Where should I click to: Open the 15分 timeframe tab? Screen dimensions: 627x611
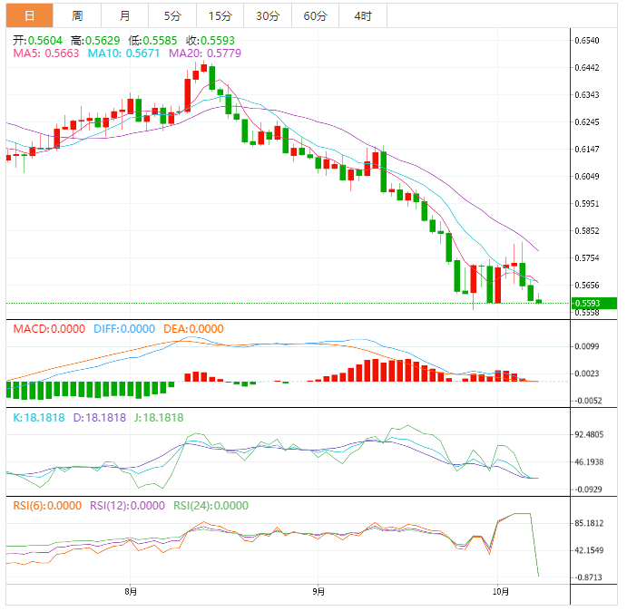click(220, 15)
